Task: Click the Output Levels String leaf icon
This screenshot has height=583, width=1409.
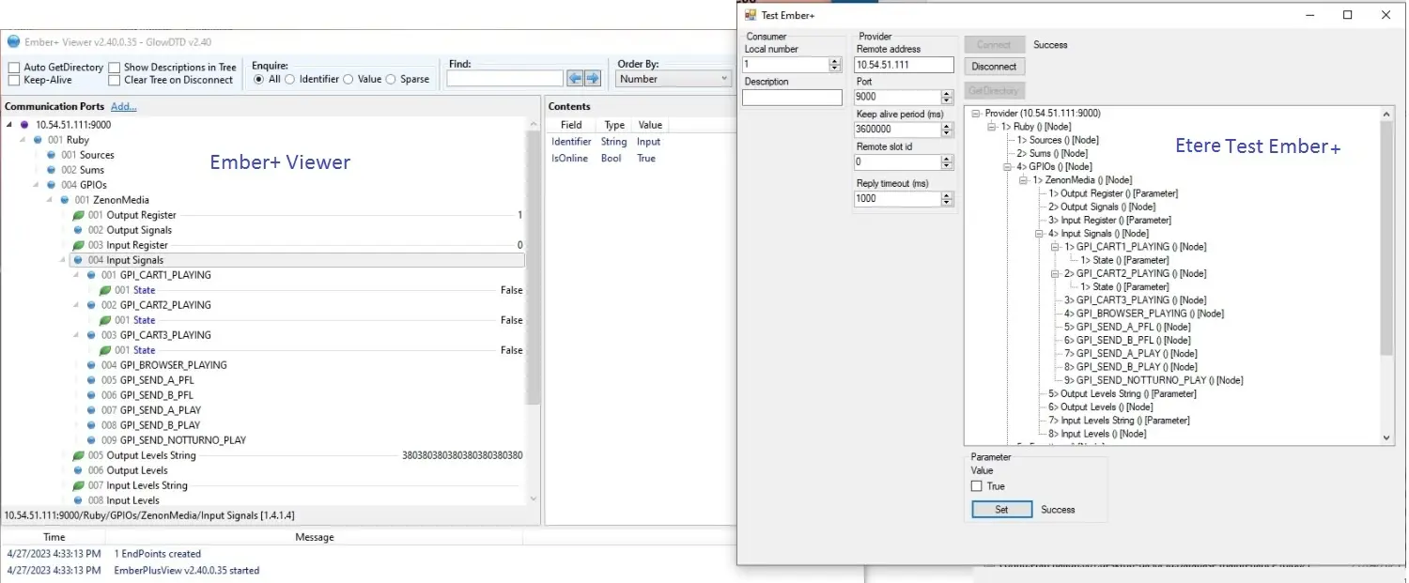Action: click(x=79, y=455)
